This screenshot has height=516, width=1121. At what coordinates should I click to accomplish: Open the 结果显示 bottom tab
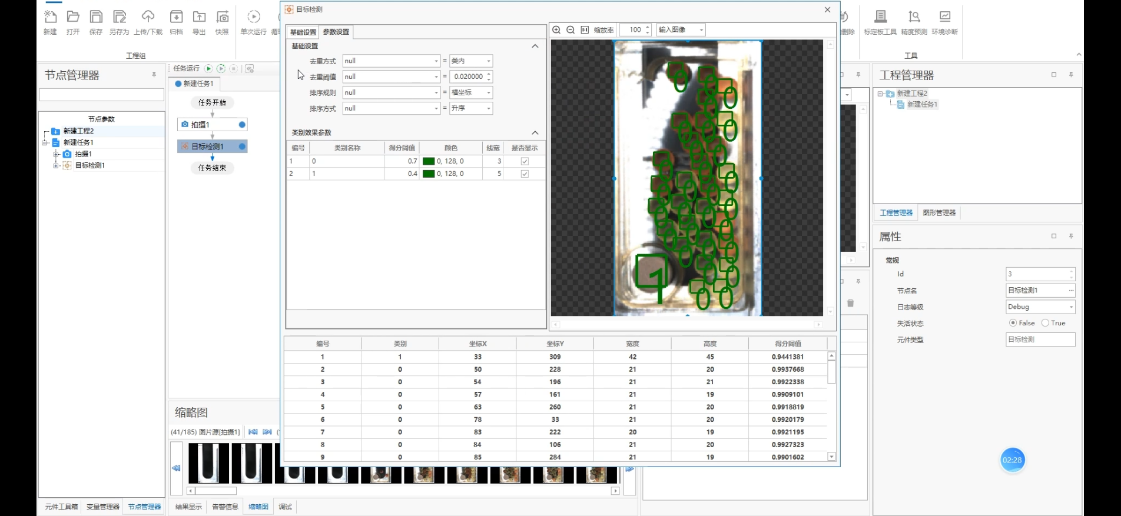188,507
